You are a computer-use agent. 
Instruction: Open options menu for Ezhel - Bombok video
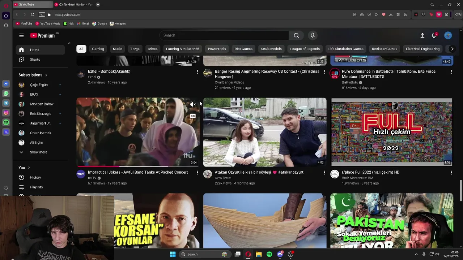[x=197, y=72]
